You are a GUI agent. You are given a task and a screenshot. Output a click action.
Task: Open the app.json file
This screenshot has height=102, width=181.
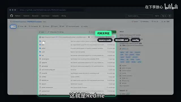coord(44,84)
